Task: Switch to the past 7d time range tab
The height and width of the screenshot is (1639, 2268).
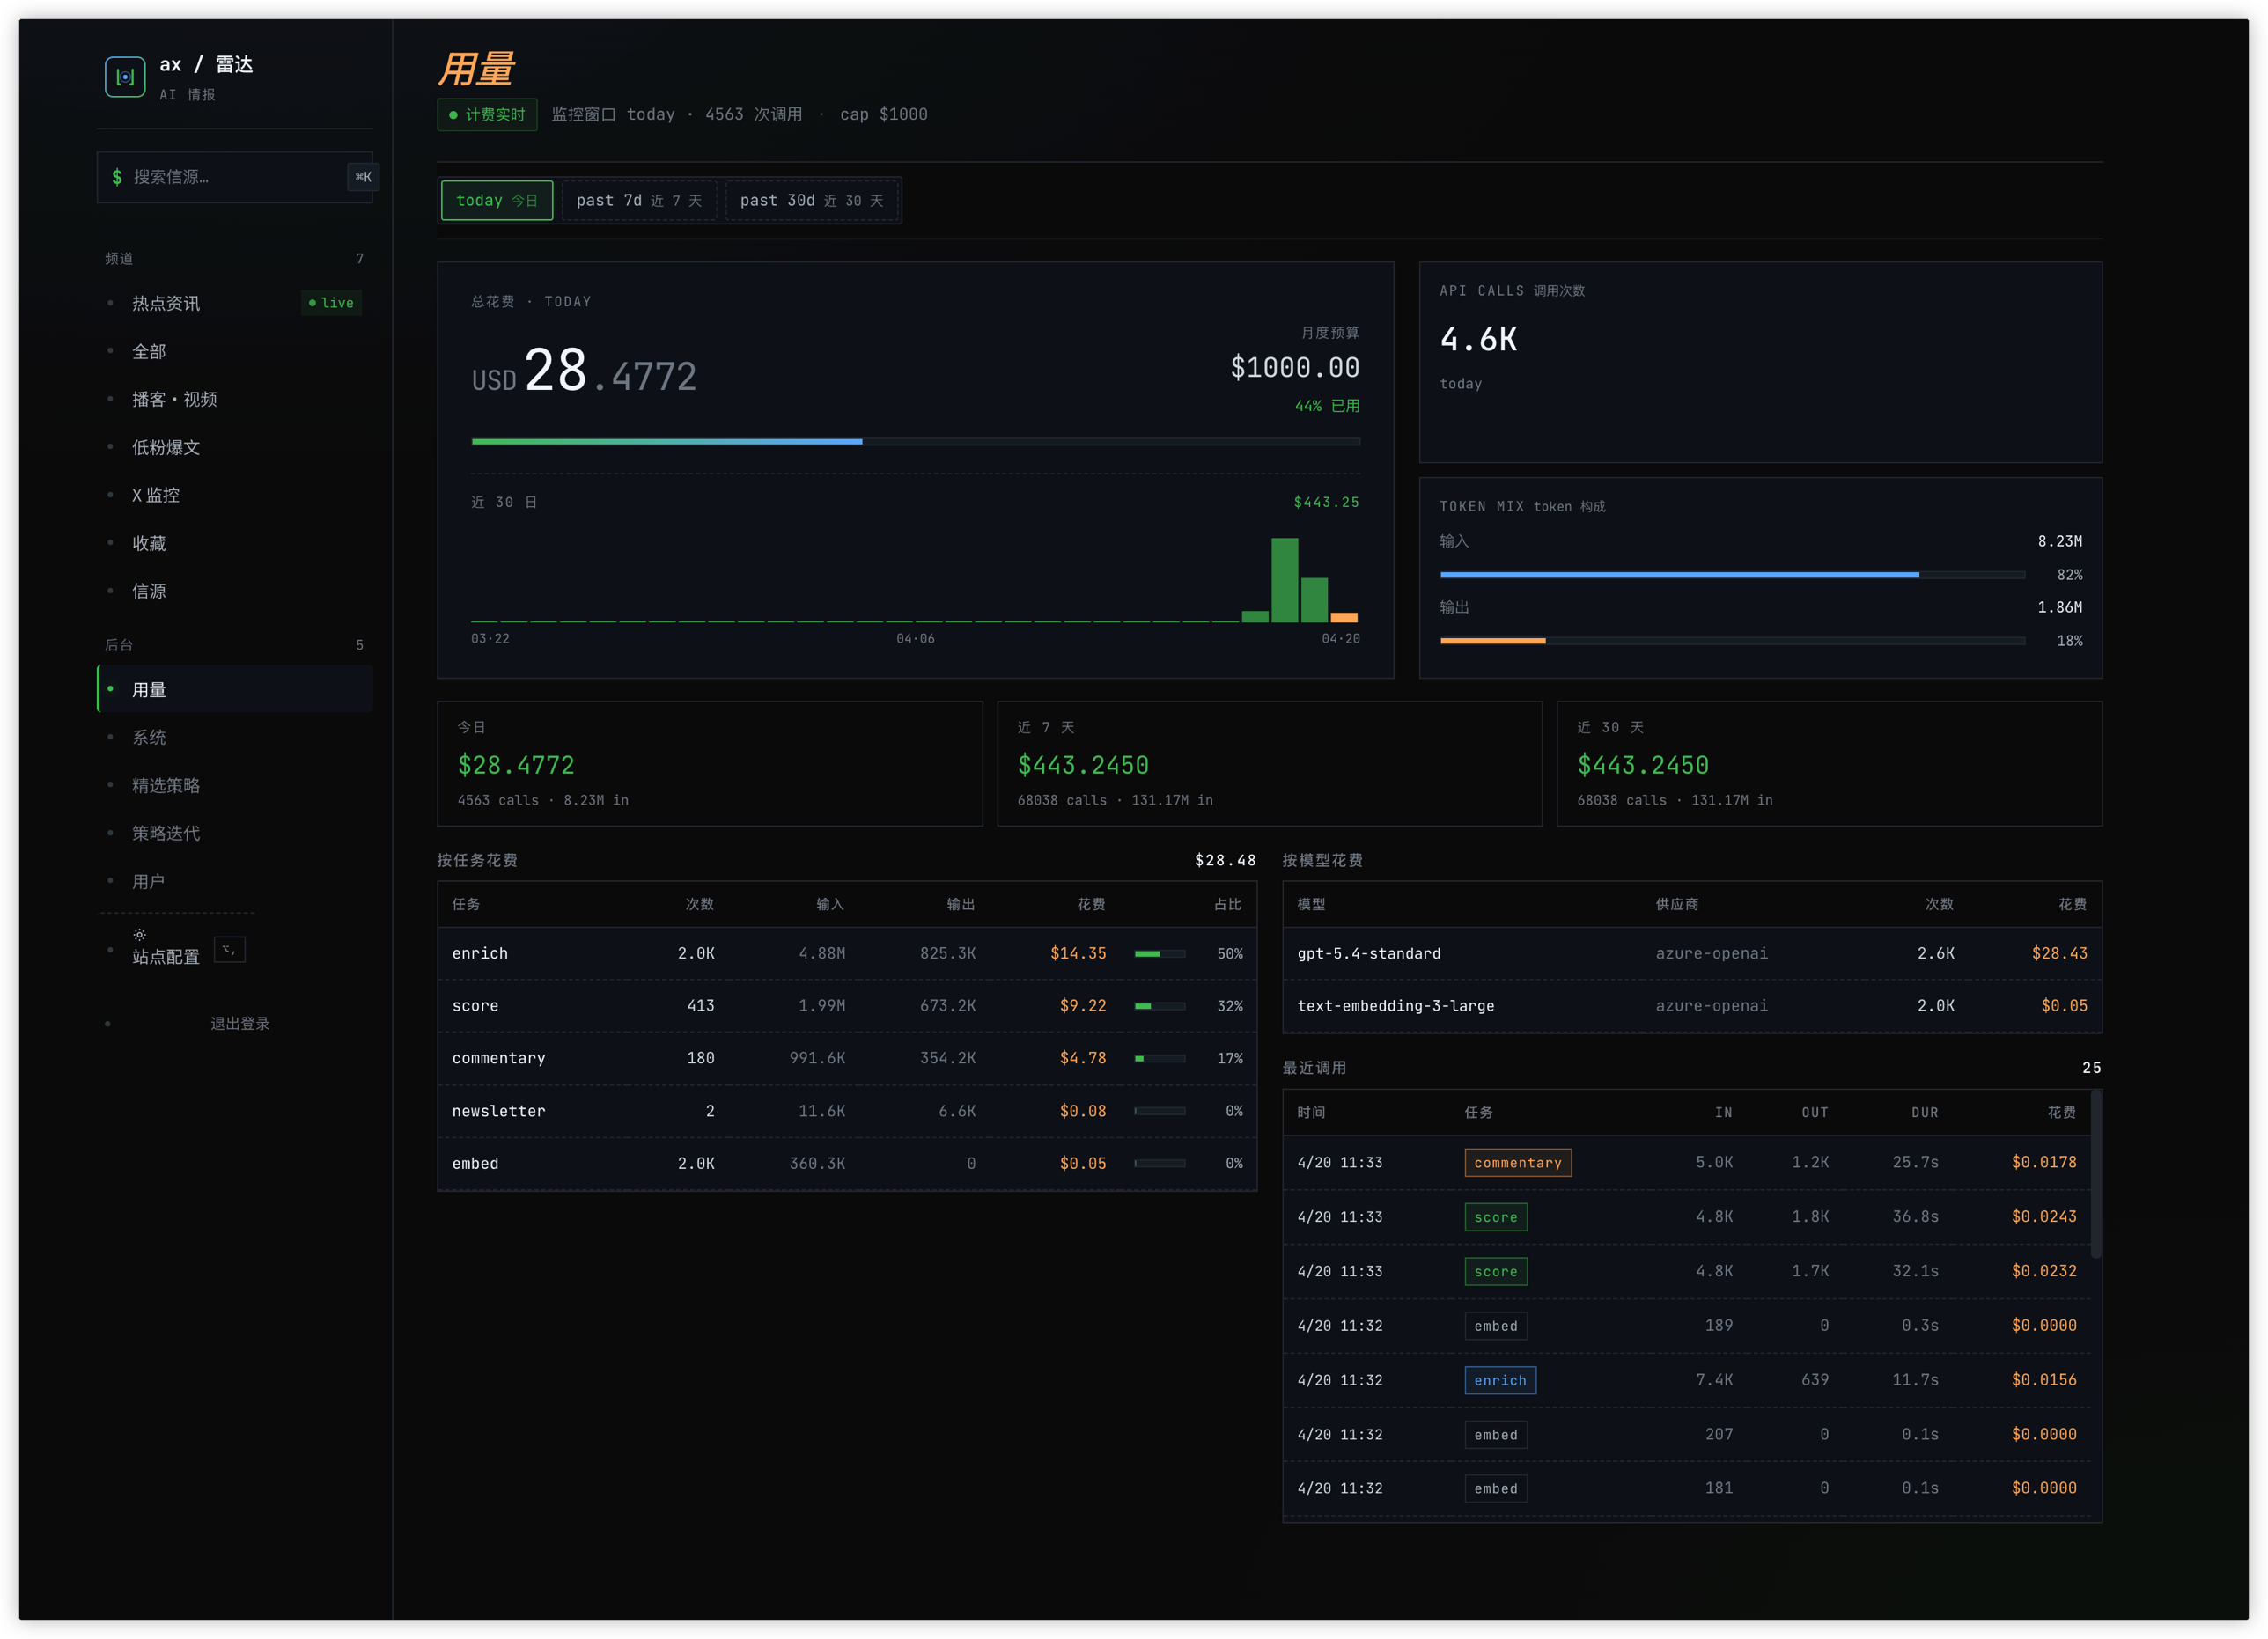Action: (x=638, y=200)
